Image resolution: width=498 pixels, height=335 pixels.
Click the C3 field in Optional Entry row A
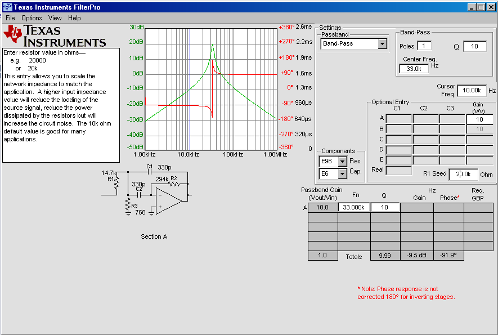click(452, 119)
